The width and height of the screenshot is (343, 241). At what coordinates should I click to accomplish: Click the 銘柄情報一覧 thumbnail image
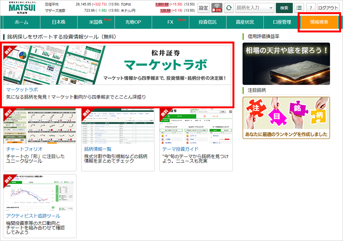[x=118, y=126]
